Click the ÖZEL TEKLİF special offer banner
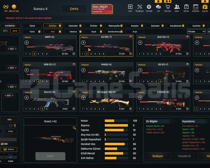The width and height of the screenshot is (210, 168). [102, 9]
